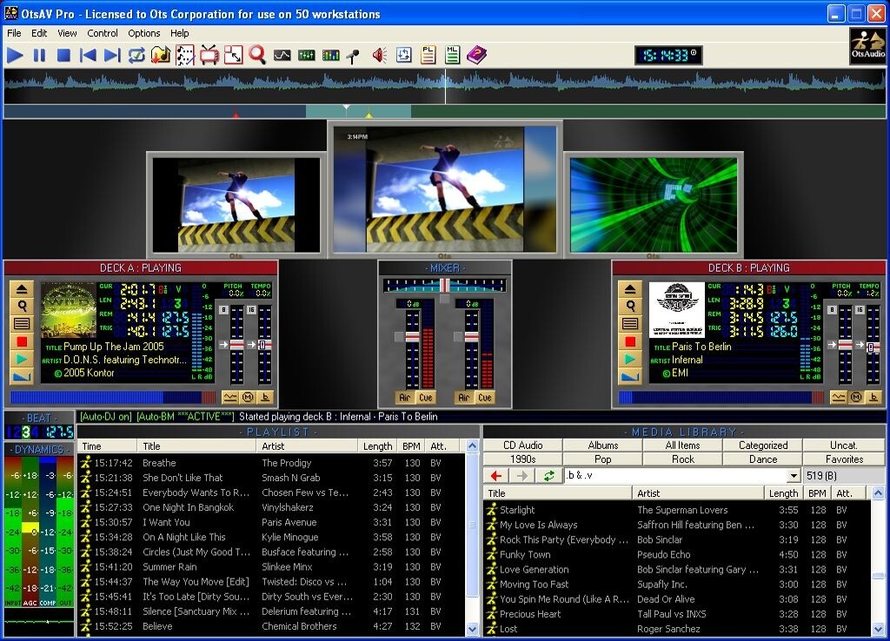Expand the media library search filter dropdown
The width and height of the screenshot is (890, 641).
tap(793, 476)
